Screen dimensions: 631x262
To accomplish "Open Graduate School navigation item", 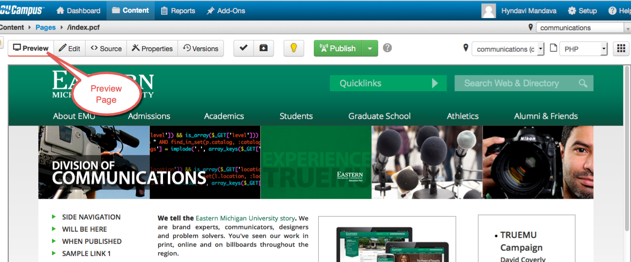I will [379, 116].
